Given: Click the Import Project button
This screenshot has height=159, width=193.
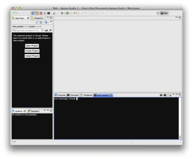Looking at the screenshot, I should 32,56.
